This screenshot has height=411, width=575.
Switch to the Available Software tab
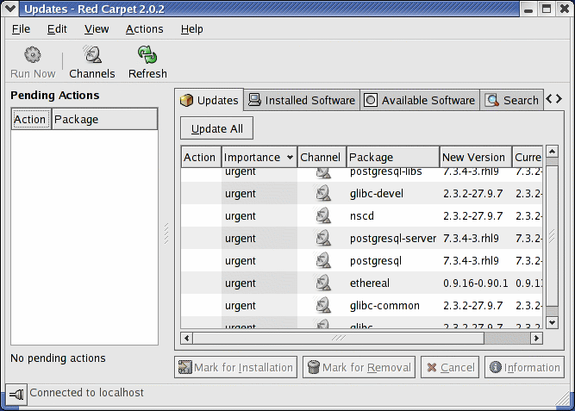click(x=420, y=100)
